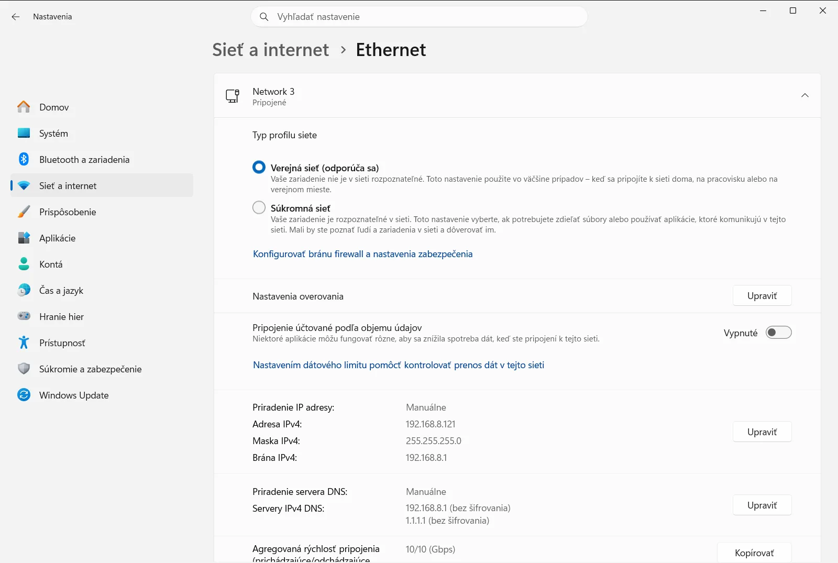Click the Hranie hier gamepad icon
Screen dimensions: 838x563
tap(24, 316)
